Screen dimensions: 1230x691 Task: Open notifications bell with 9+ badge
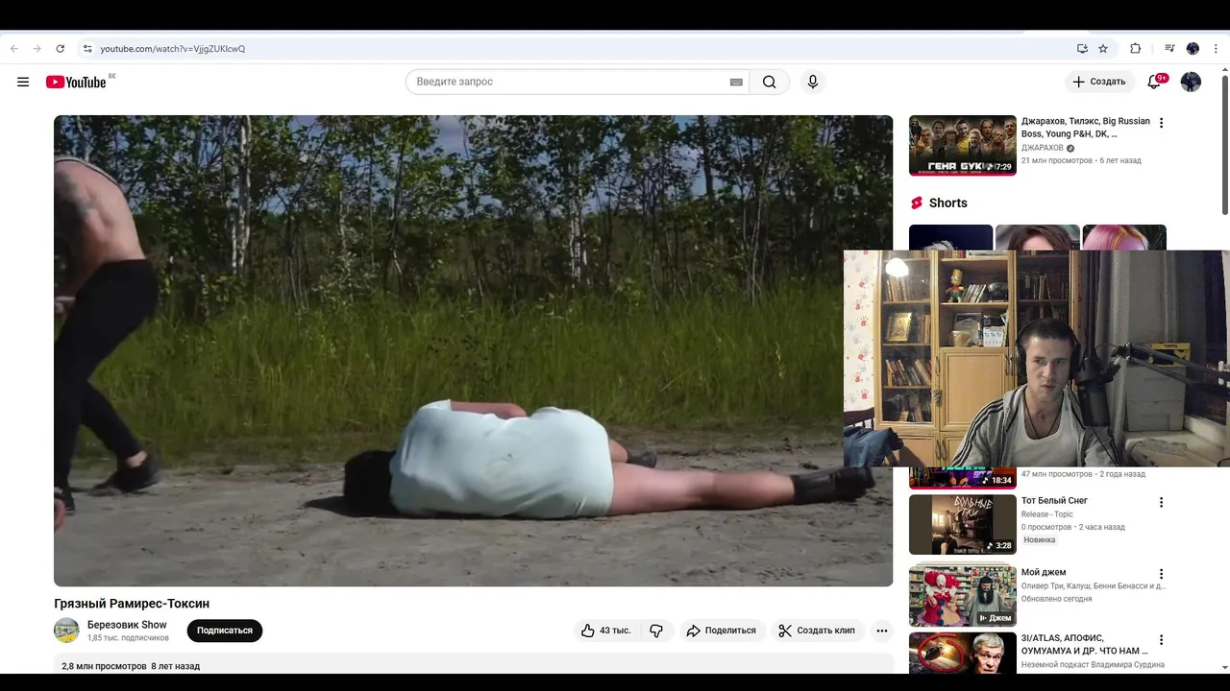click(1155, 82)
